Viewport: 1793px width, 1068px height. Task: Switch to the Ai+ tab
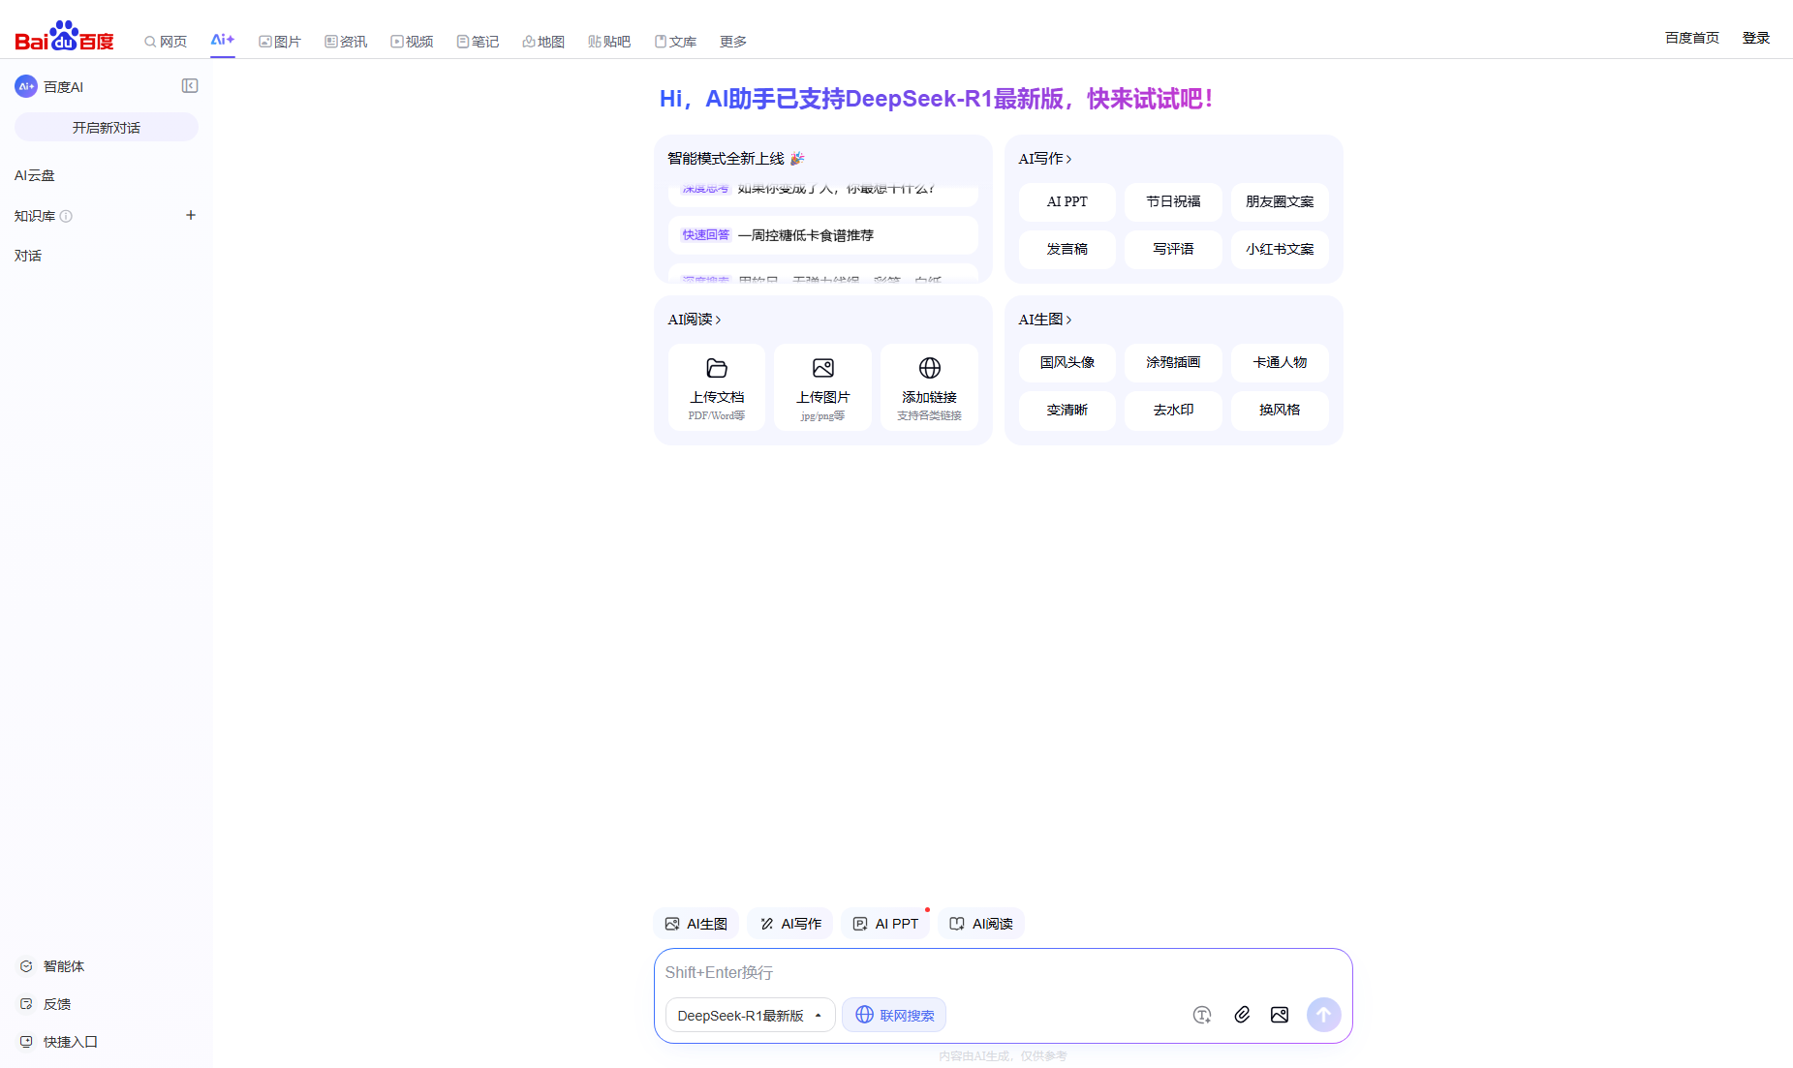pyautogui.click(x=223, y=40)
